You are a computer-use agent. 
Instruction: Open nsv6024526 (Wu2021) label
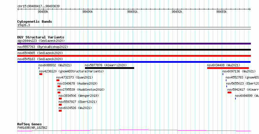coord(75,108)
